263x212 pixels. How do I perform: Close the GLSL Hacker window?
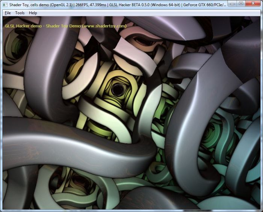coord(253,3)
